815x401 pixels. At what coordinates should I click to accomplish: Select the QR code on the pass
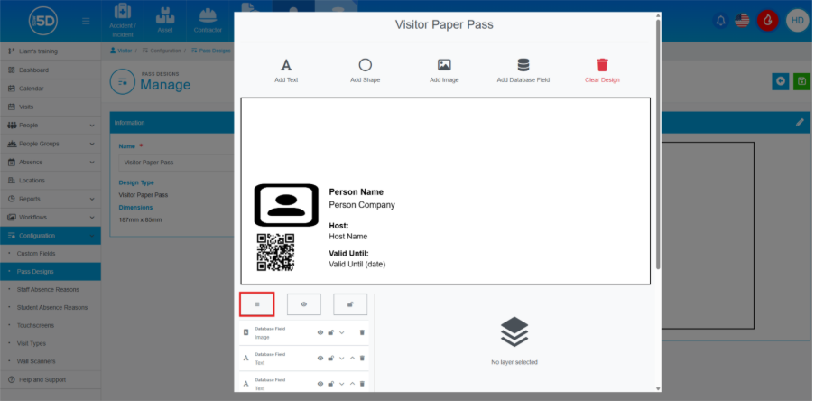[275, 252]
